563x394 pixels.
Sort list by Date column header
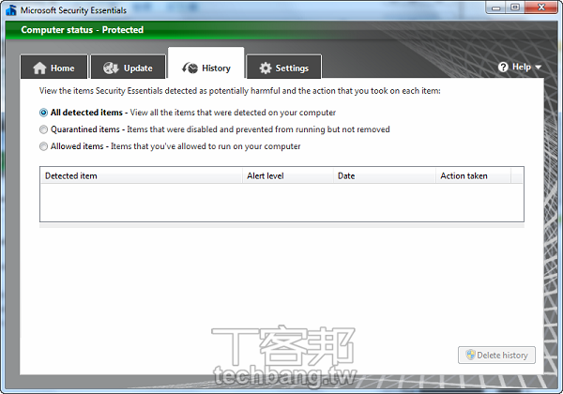(384, 175)
